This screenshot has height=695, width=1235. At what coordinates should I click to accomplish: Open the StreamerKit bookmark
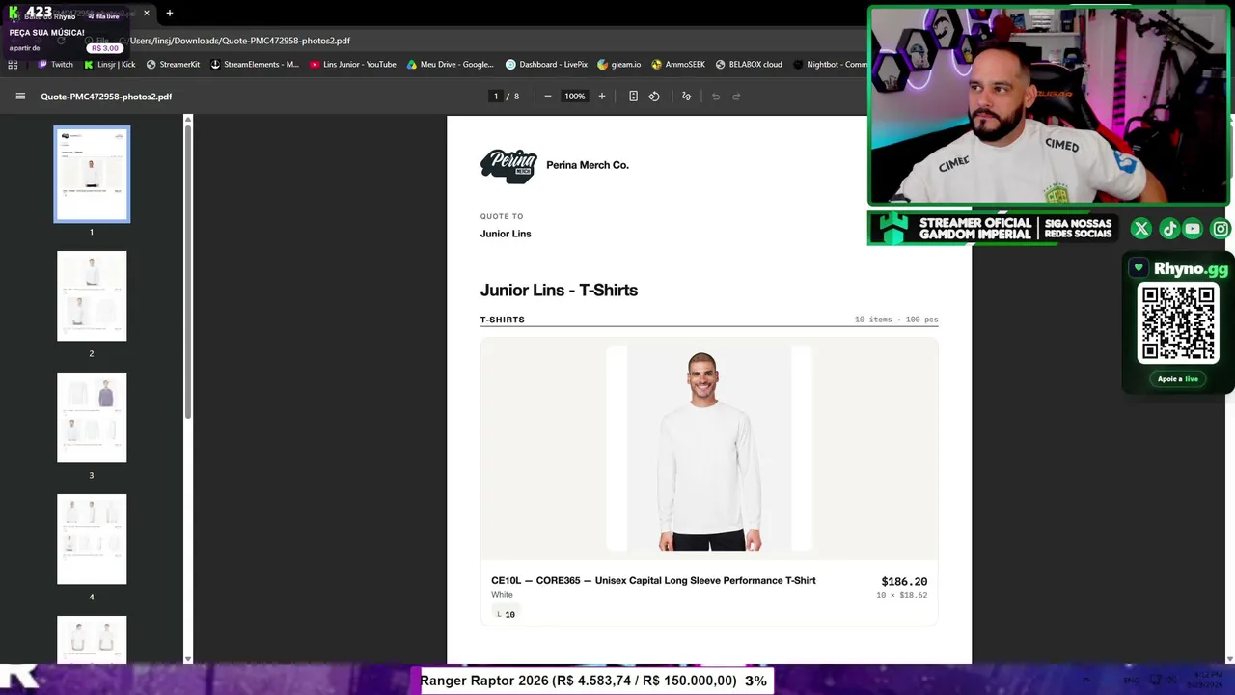pyautogui.click(x=173, y=65)
